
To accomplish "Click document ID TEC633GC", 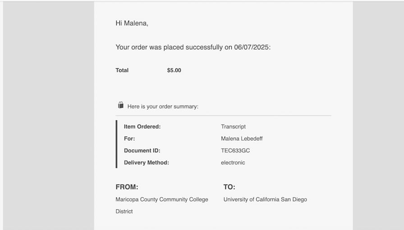I will pos(235,150).
